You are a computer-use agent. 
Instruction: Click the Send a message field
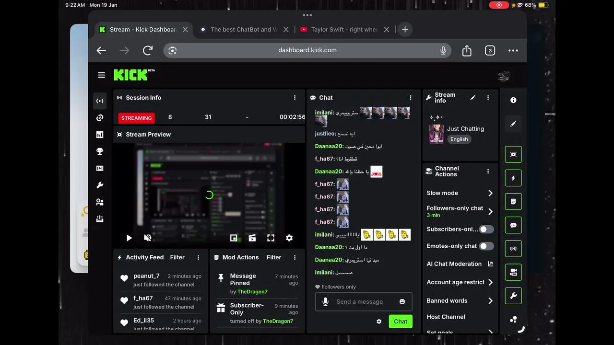364,301
